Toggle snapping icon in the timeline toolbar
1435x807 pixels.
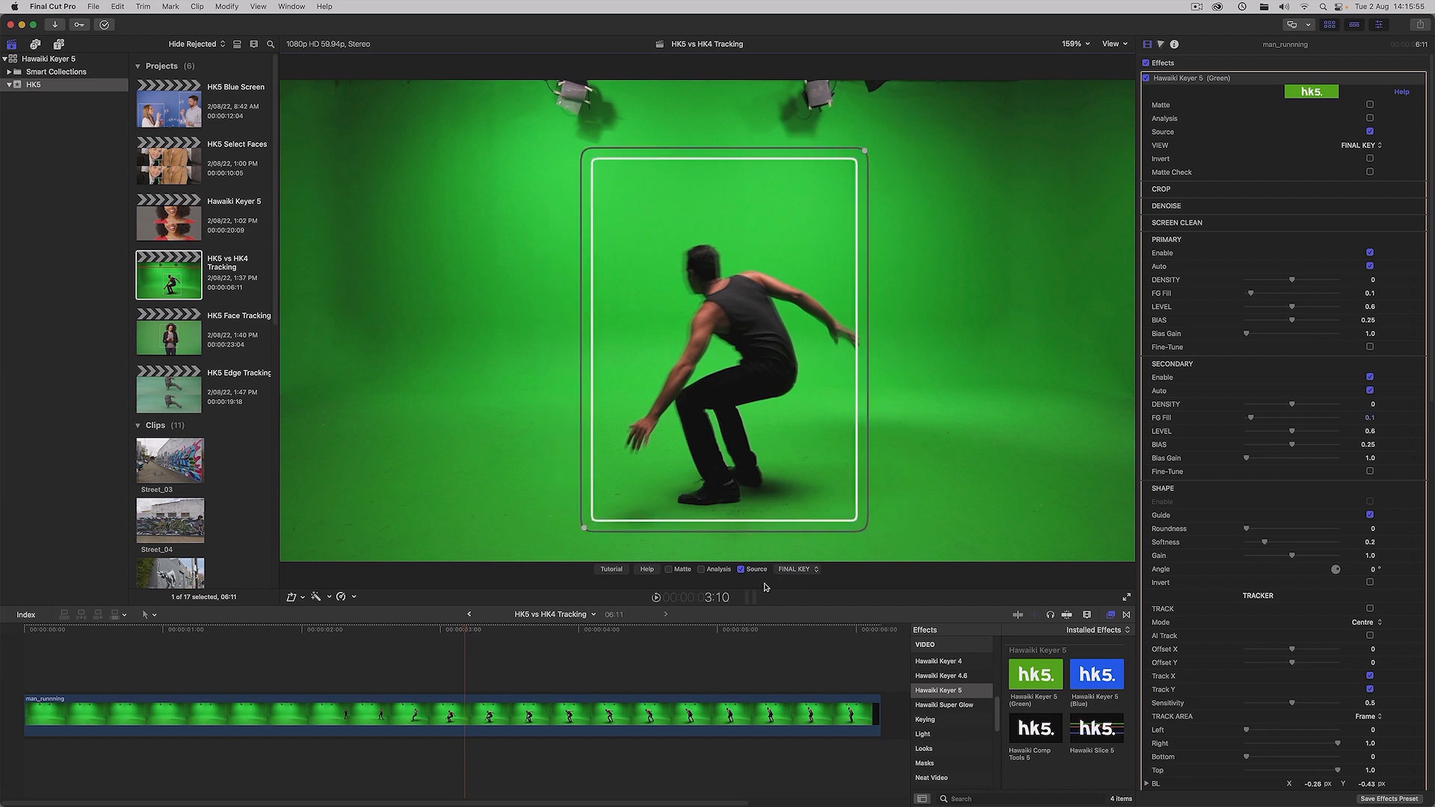(x=1067, y=614)
